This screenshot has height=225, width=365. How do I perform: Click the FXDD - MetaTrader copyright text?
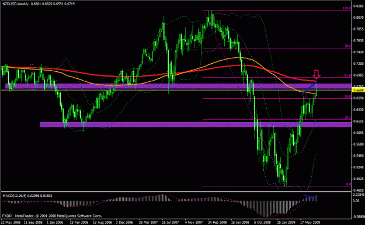52,216
